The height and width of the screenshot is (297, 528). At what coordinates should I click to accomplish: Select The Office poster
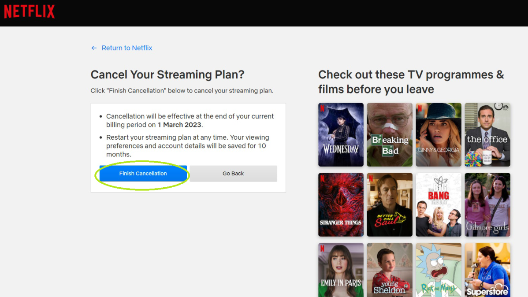point(487,135)
